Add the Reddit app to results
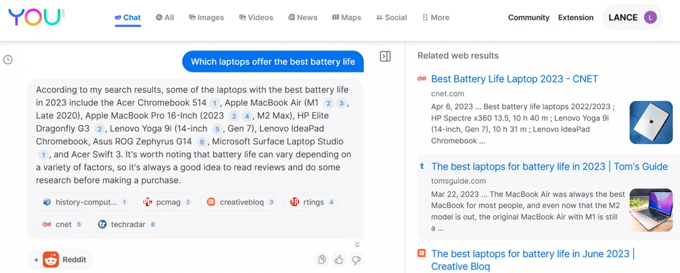The height and width of the screenshot is (273, 680). (60, 260)
